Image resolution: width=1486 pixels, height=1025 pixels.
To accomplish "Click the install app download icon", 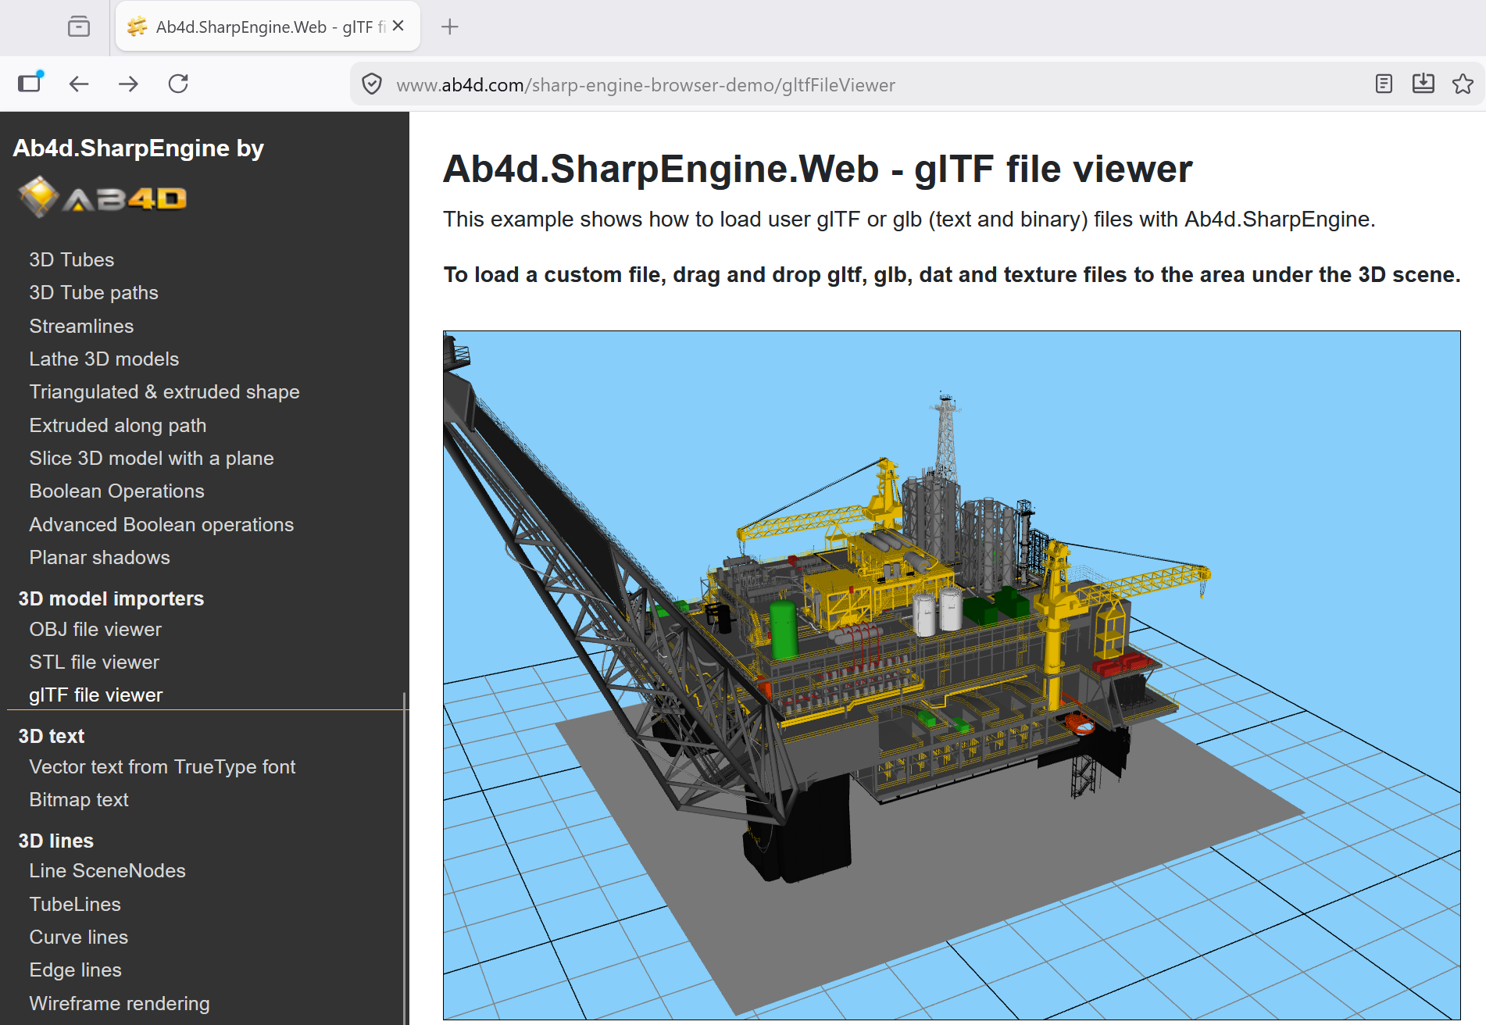I will click(1423, 84).
